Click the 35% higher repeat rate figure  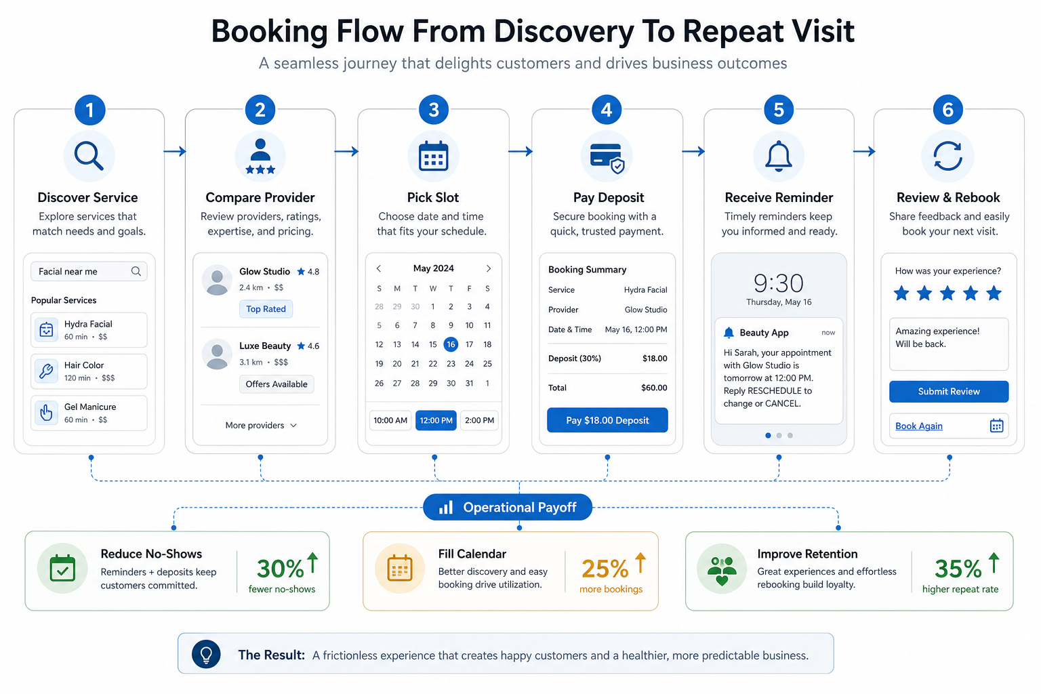point(958,568)
